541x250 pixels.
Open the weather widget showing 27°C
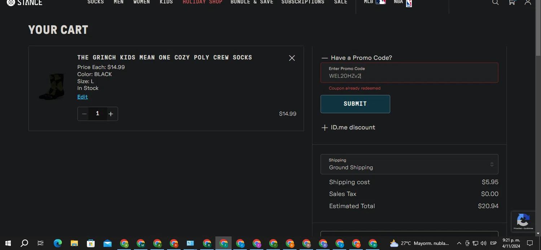tap(419, 243)
